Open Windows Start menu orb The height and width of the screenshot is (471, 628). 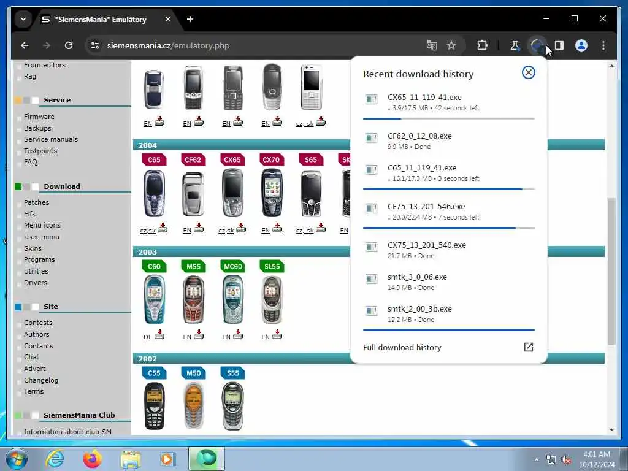(x=17, y=459)
